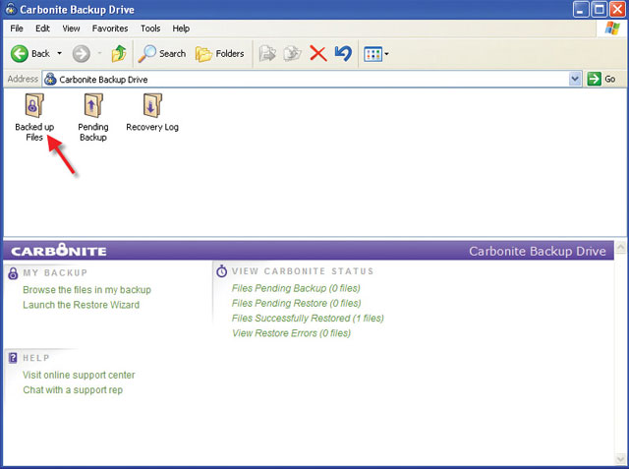629x469 pixels.
Task: Toggle the Folders pane
Action: pos(220,54)
